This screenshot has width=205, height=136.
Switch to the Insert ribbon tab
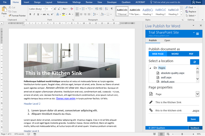pyautogui.click(x=27, y=2)
